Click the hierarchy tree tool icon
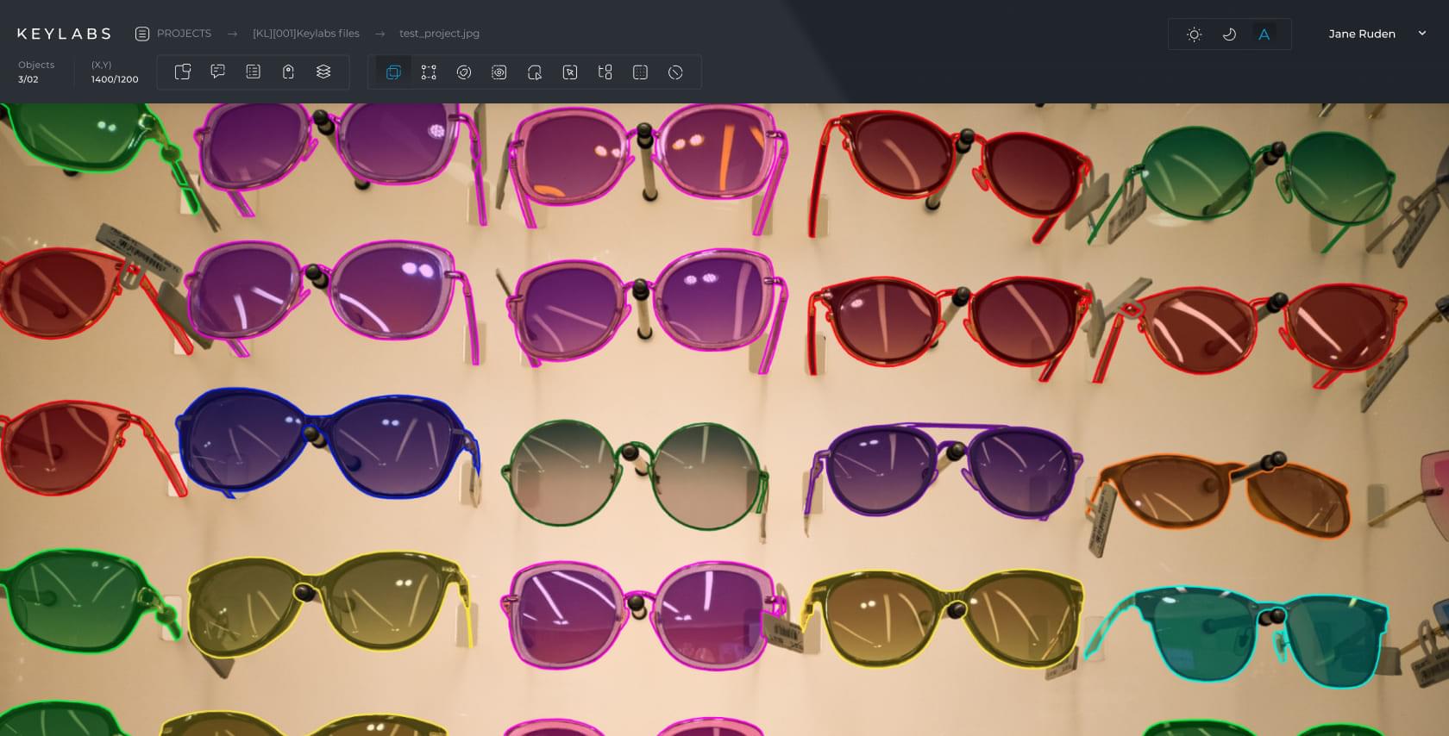This screenshot has width=1449, height=736. point(605,72)
